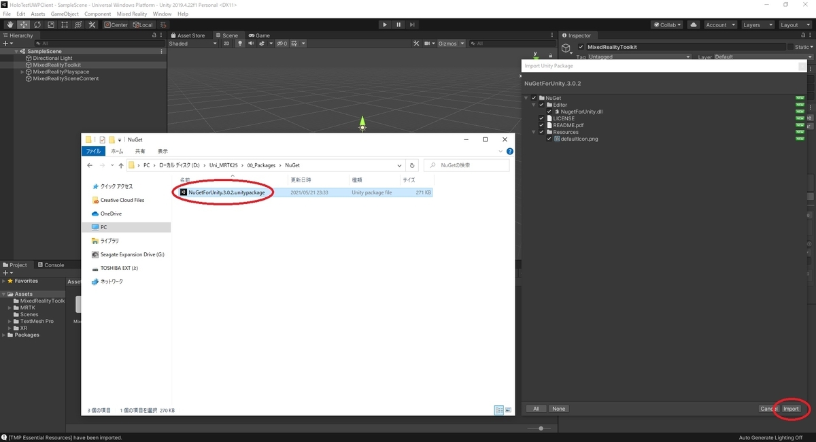Open the Gizmos dropdown
This screenshot has height=442, width=816.
coord(451,44)
